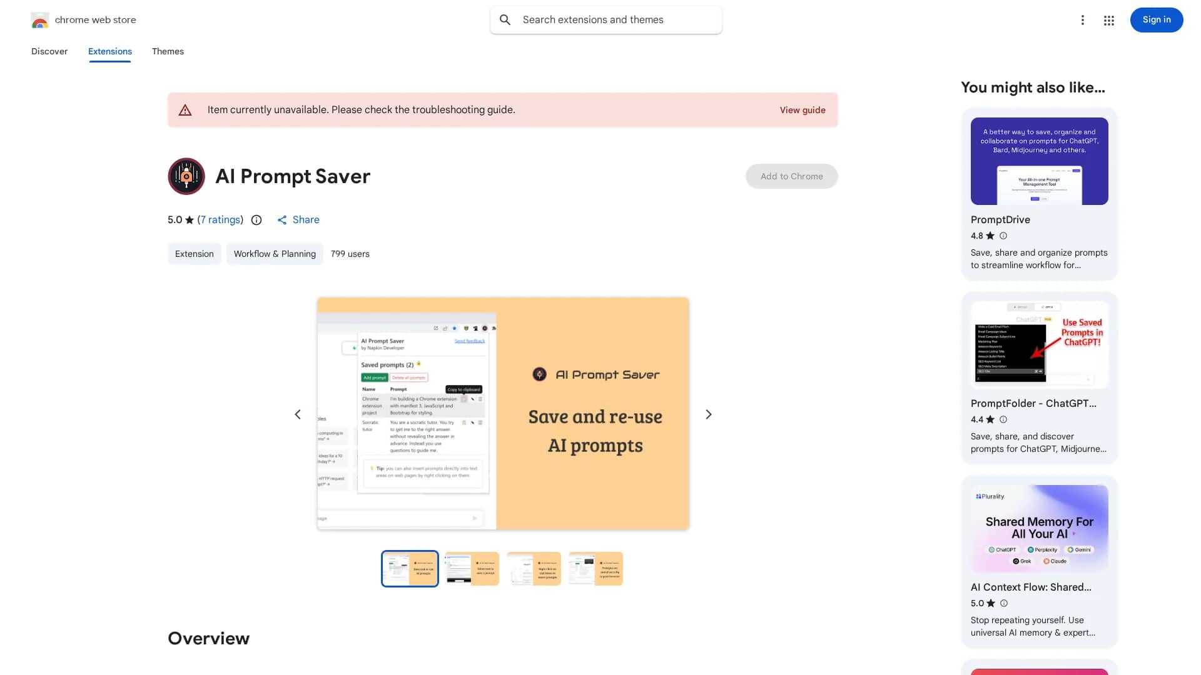Select the second screenshot thumbnail
This screenshot has width=1201, height=675.
coord(472,569)
